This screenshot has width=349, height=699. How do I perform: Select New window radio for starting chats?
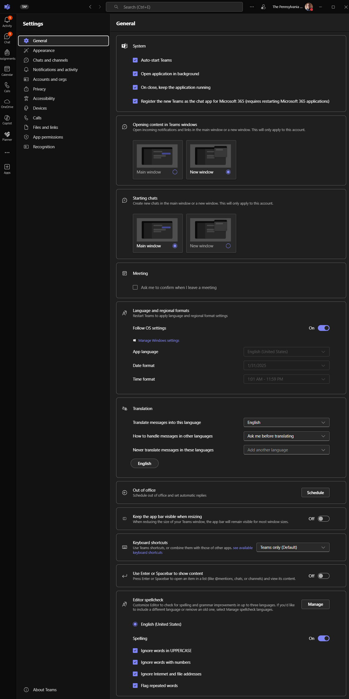coord(228,246)
